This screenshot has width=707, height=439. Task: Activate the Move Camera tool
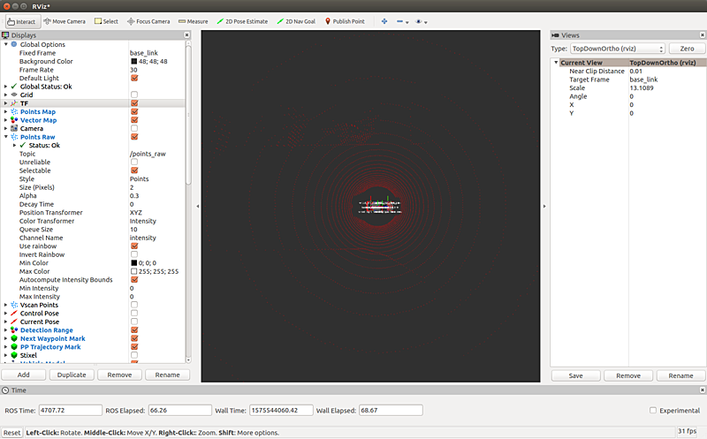(65, 21)
